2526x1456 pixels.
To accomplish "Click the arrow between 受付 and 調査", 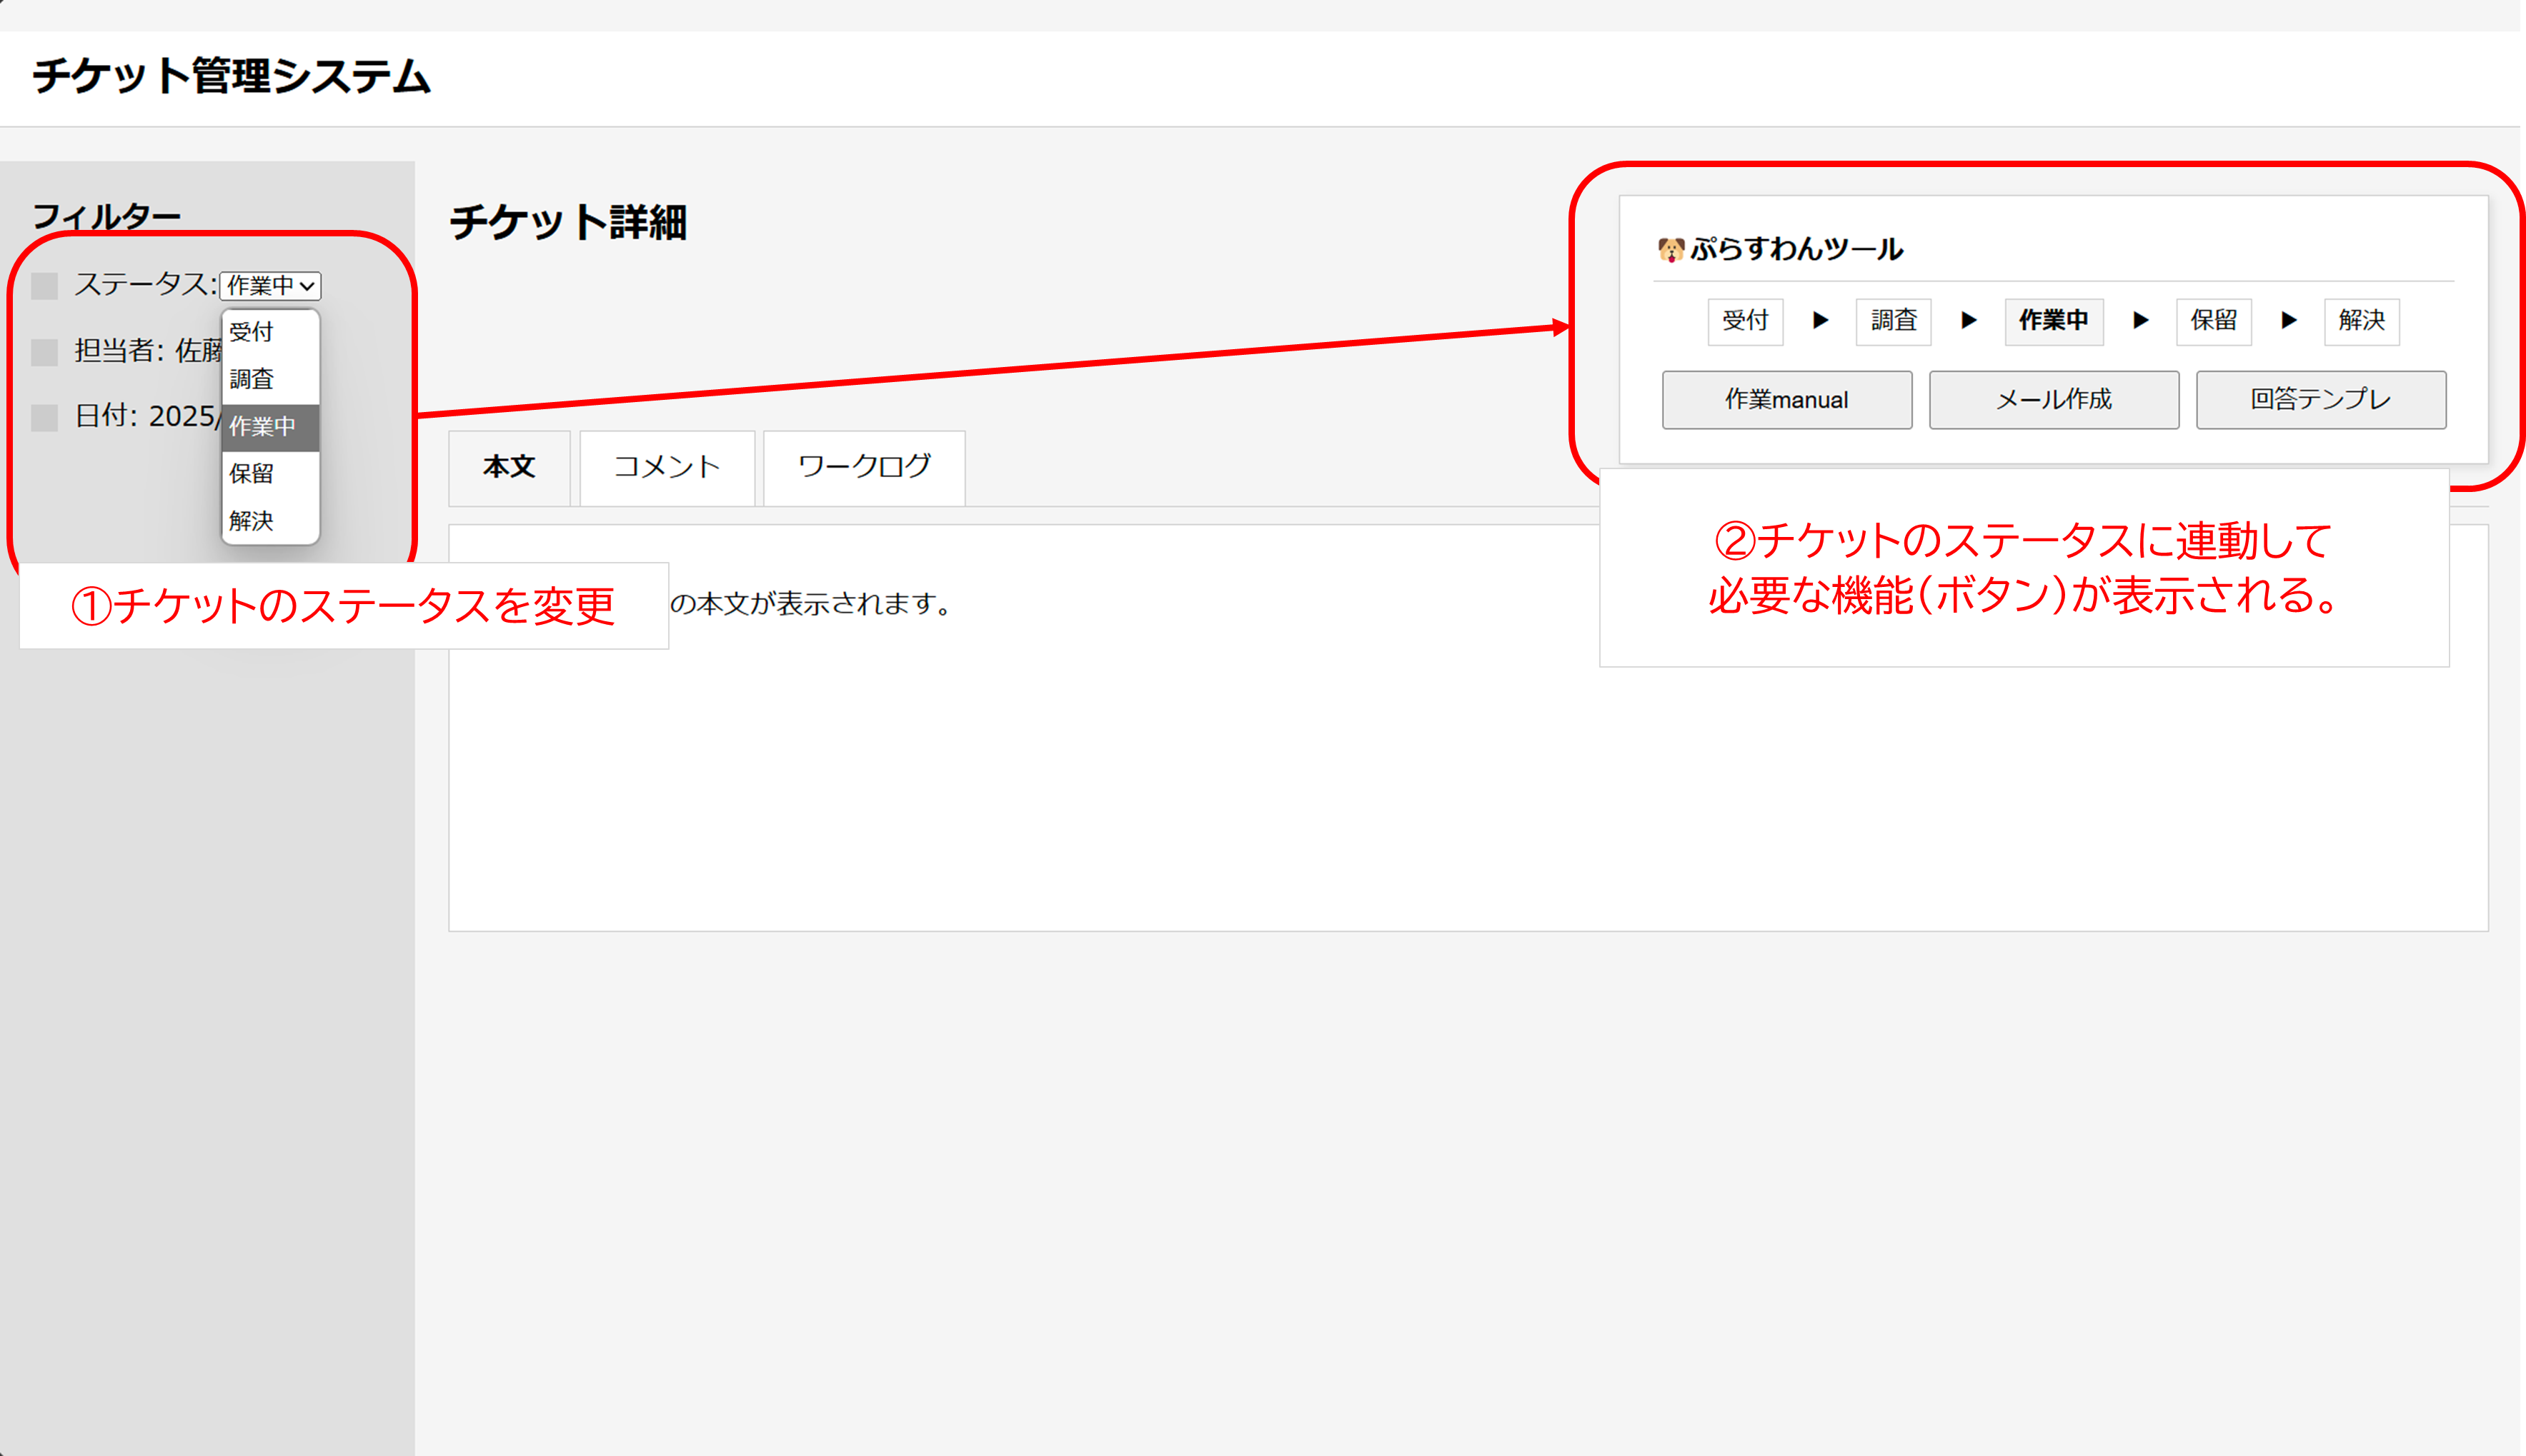I will 1821,321.
